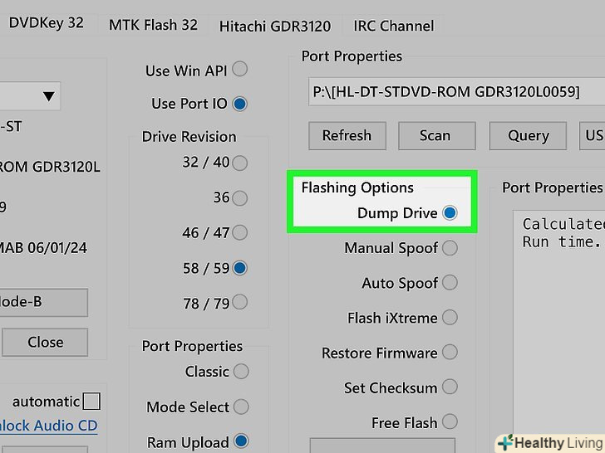Choose drive revision 36

pyautogui.click(x=239, y=198)
